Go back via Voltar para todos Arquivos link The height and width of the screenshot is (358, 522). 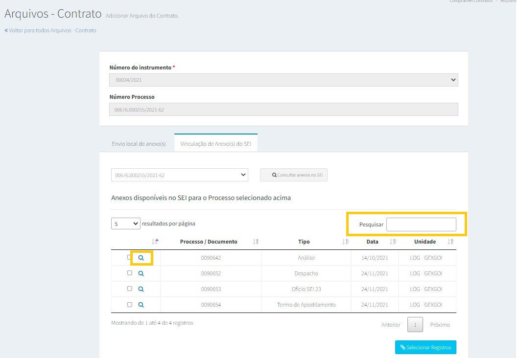point(50,30)
